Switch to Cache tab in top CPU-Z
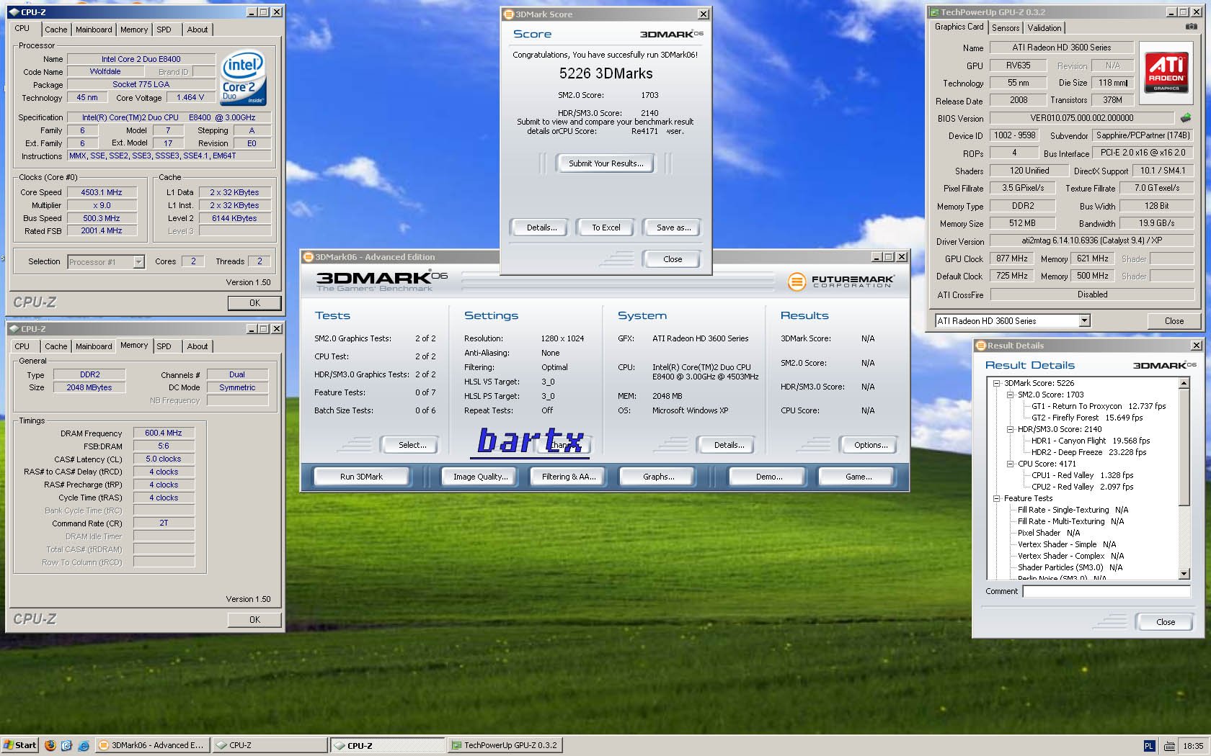Image resolution: width=1211 pixels, height=756 pixels. (x=56, y=30)
